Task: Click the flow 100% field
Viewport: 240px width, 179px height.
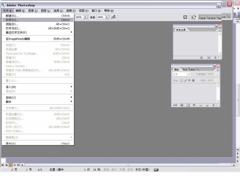Action: 101,17
